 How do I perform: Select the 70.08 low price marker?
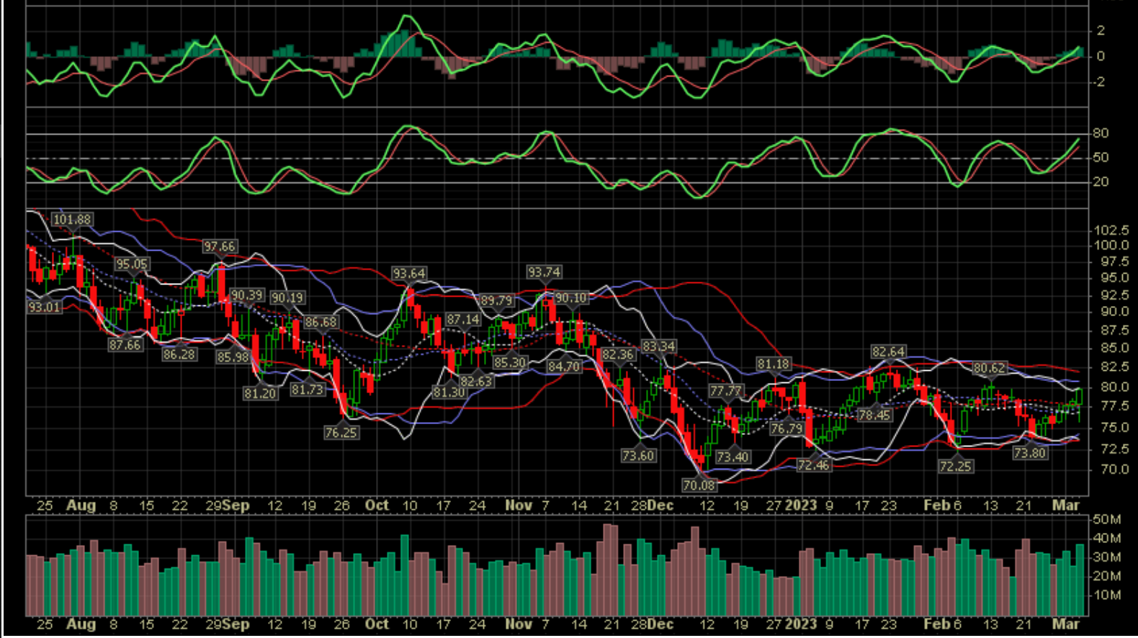pos(699,485)
